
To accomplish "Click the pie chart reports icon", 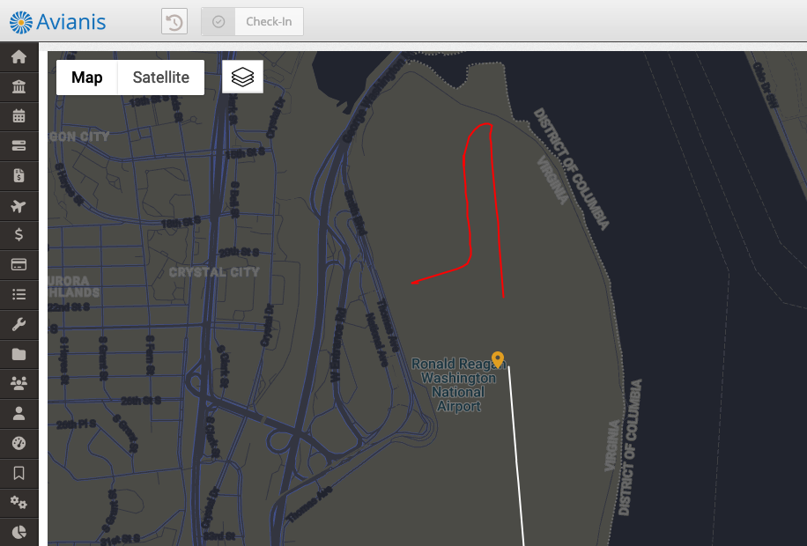I will pos(19,532).
